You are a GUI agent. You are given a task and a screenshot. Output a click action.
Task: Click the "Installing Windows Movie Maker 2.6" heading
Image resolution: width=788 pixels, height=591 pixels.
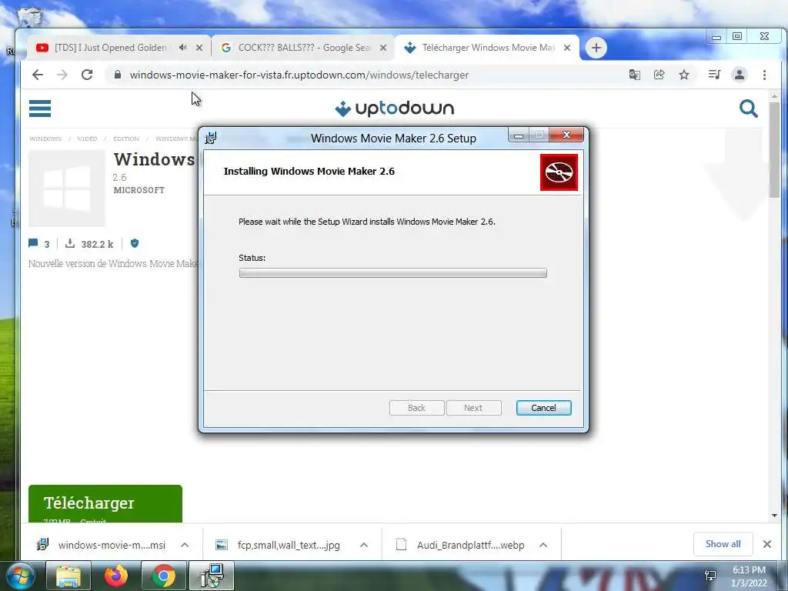click(309, 172)
